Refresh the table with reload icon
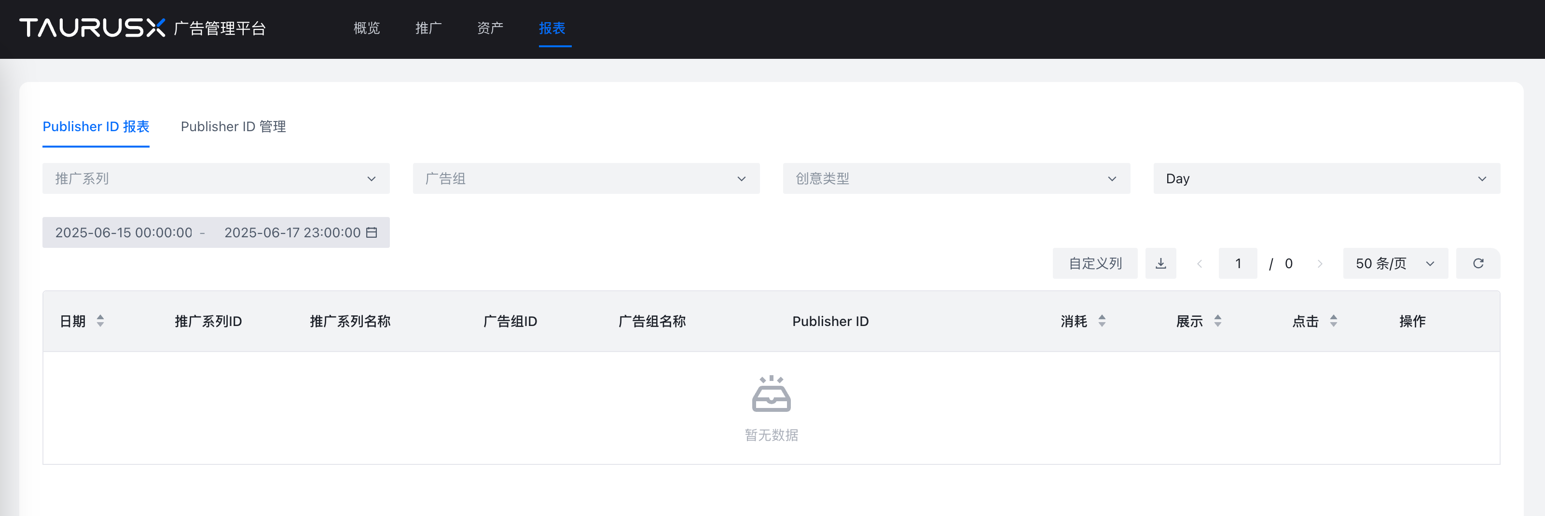The height and width of the screenshot is (516, 1545). 1478,263
